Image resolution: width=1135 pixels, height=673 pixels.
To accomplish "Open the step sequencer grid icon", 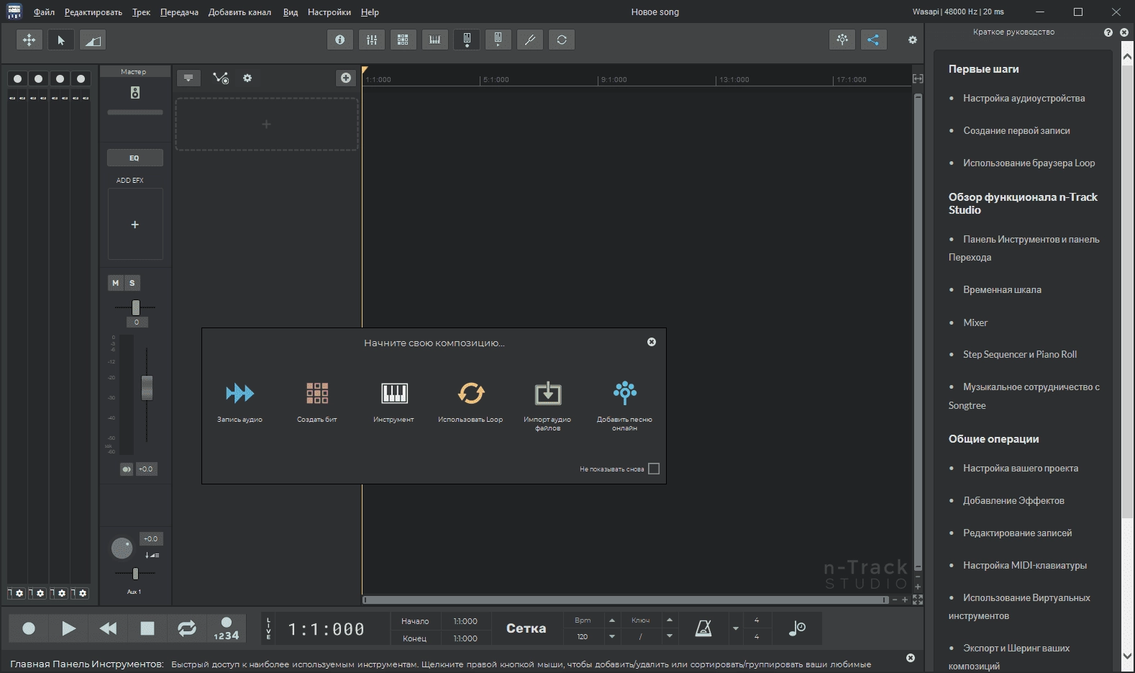I will click(403, 40).
